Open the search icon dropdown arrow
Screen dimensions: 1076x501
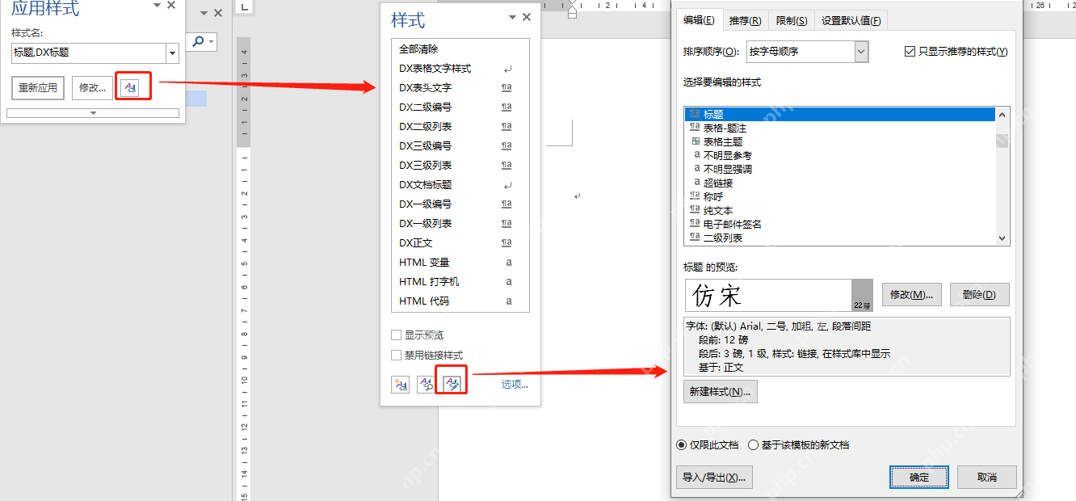coord(212,41)
